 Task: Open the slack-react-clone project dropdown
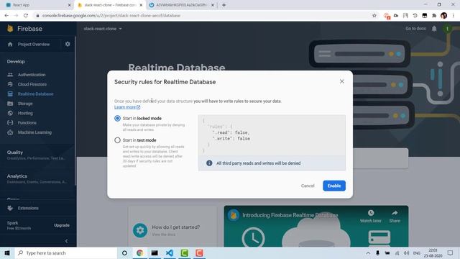103,29
